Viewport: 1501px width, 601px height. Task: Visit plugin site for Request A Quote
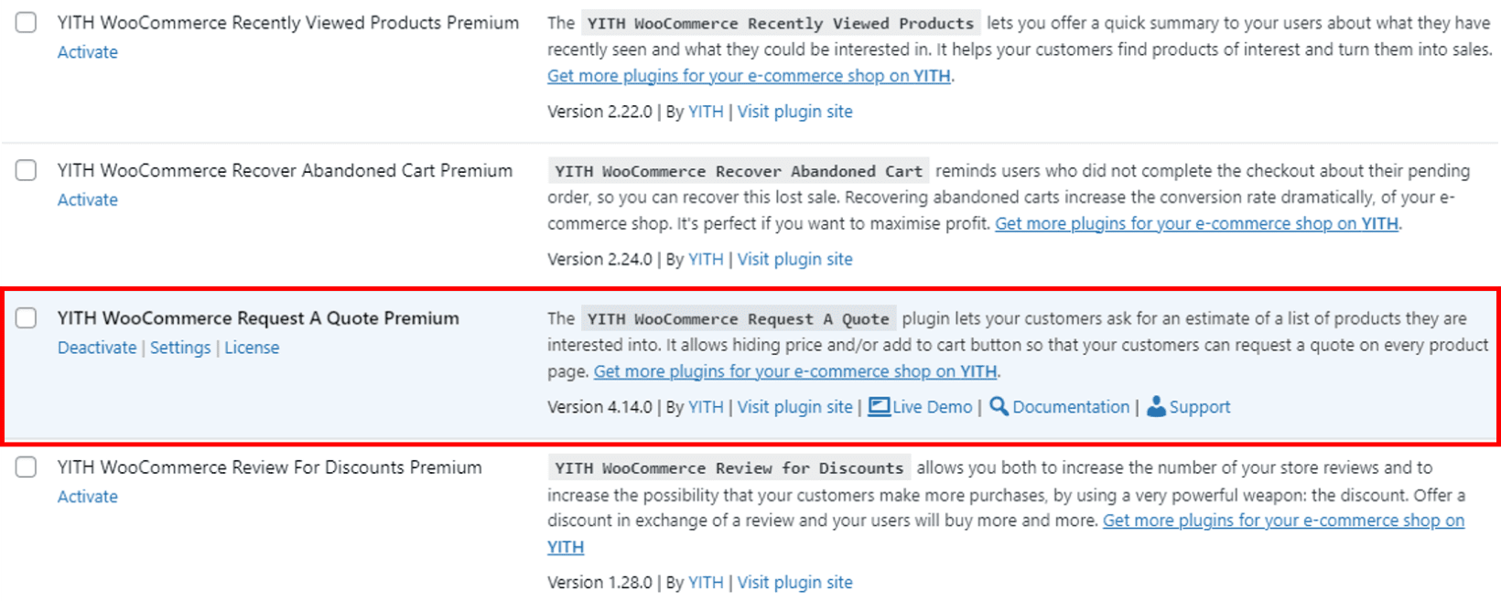coord(794,406)
